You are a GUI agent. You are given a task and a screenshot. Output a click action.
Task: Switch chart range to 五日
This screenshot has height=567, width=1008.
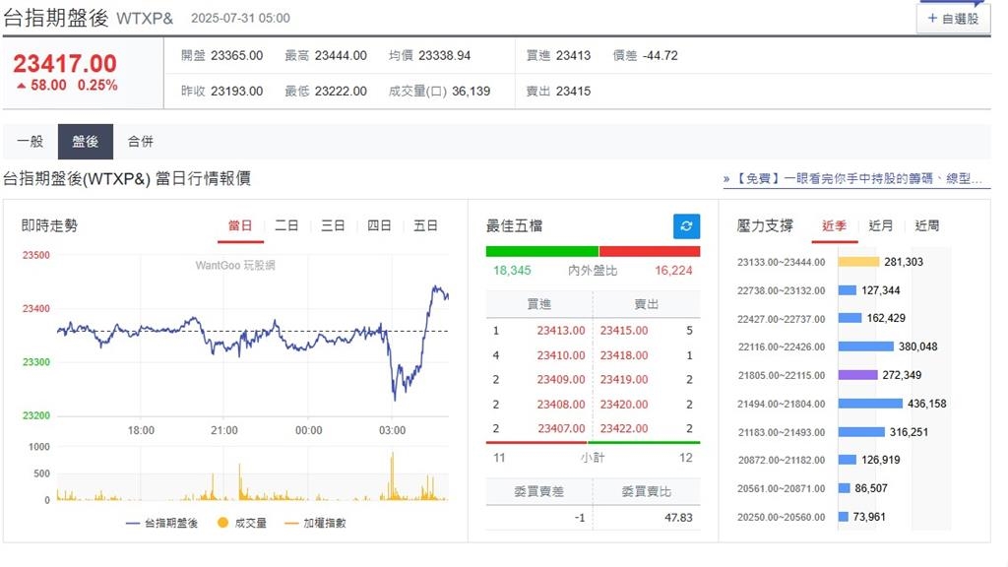[425, 225]
